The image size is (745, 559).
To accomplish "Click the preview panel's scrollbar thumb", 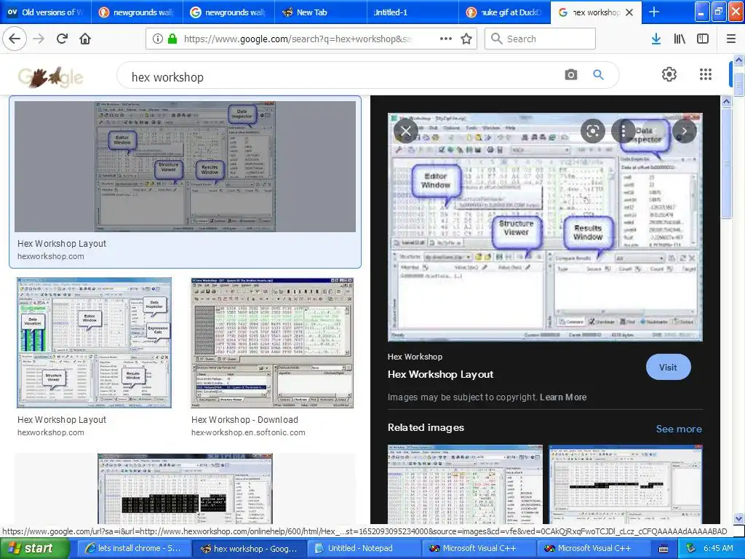I will pos(726,164).
